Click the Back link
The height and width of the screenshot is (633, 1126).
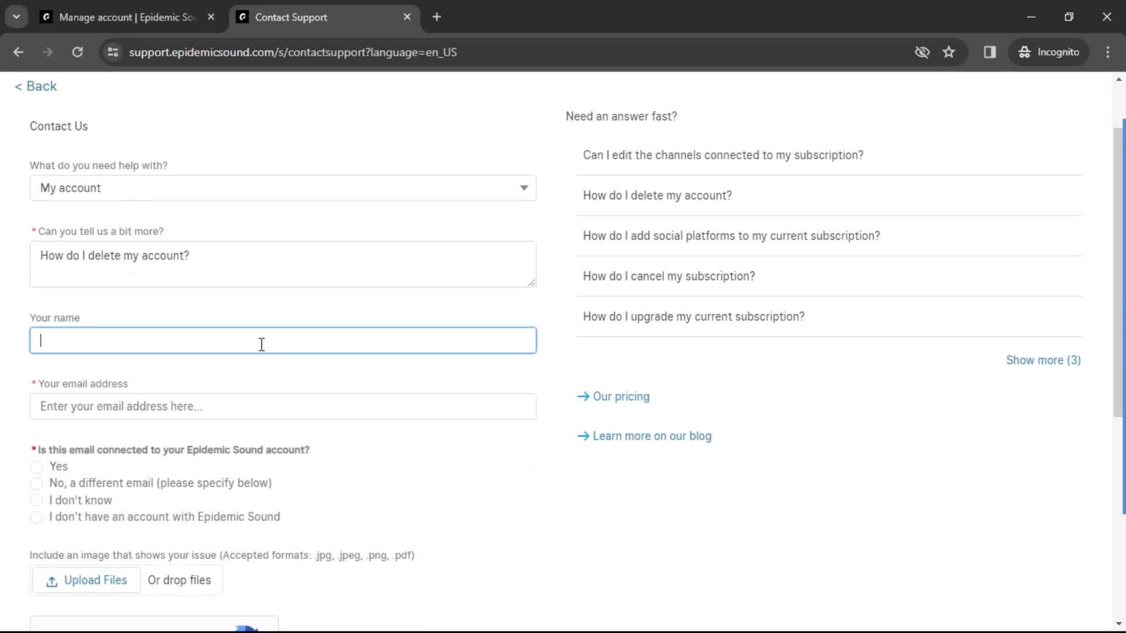[x=36, y=86]
